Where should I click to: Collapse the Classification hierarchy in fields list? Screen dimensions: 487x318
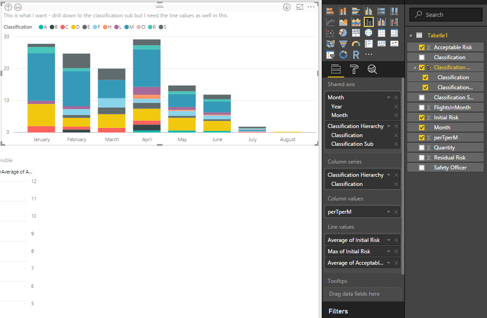coord(414,67)
